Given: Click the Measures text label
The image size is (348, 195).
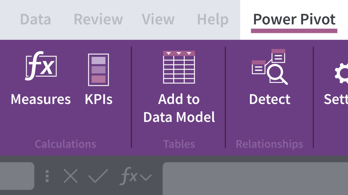Looking at the screenshot, I should pyautogui.click(x=41, y=99).
